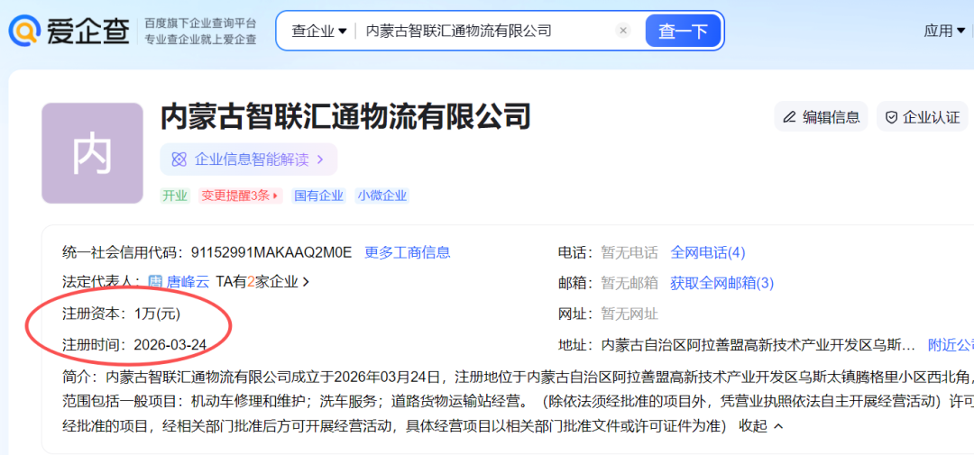Click the 地址 text 内蒙古自治区阿拉善盟高新技术
Screen dimensions: 974x455
(x=758, y=344)
